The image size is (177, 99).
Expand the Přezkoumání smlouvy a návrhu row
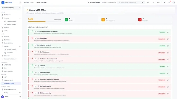[x=30, y=31]
